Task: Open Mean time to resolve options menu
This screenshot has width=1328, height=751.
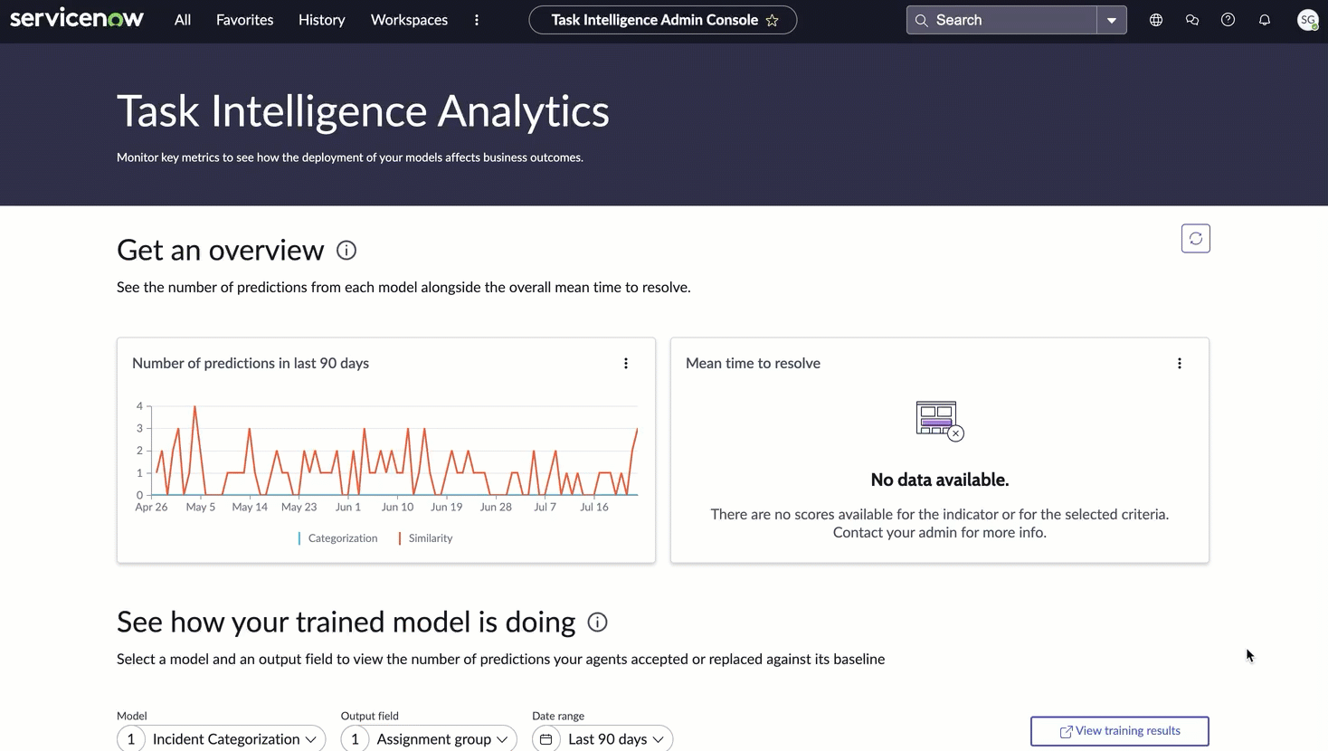Action: pyautogui.click(x=1180, y=364)
